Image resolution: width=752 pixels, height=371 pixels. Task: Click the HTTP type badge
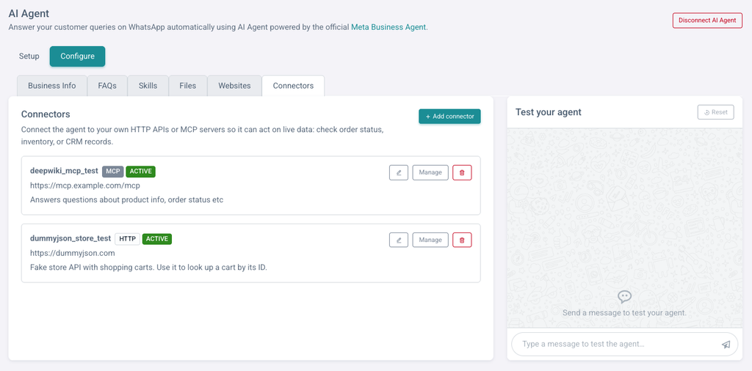[x=127, y=239]
